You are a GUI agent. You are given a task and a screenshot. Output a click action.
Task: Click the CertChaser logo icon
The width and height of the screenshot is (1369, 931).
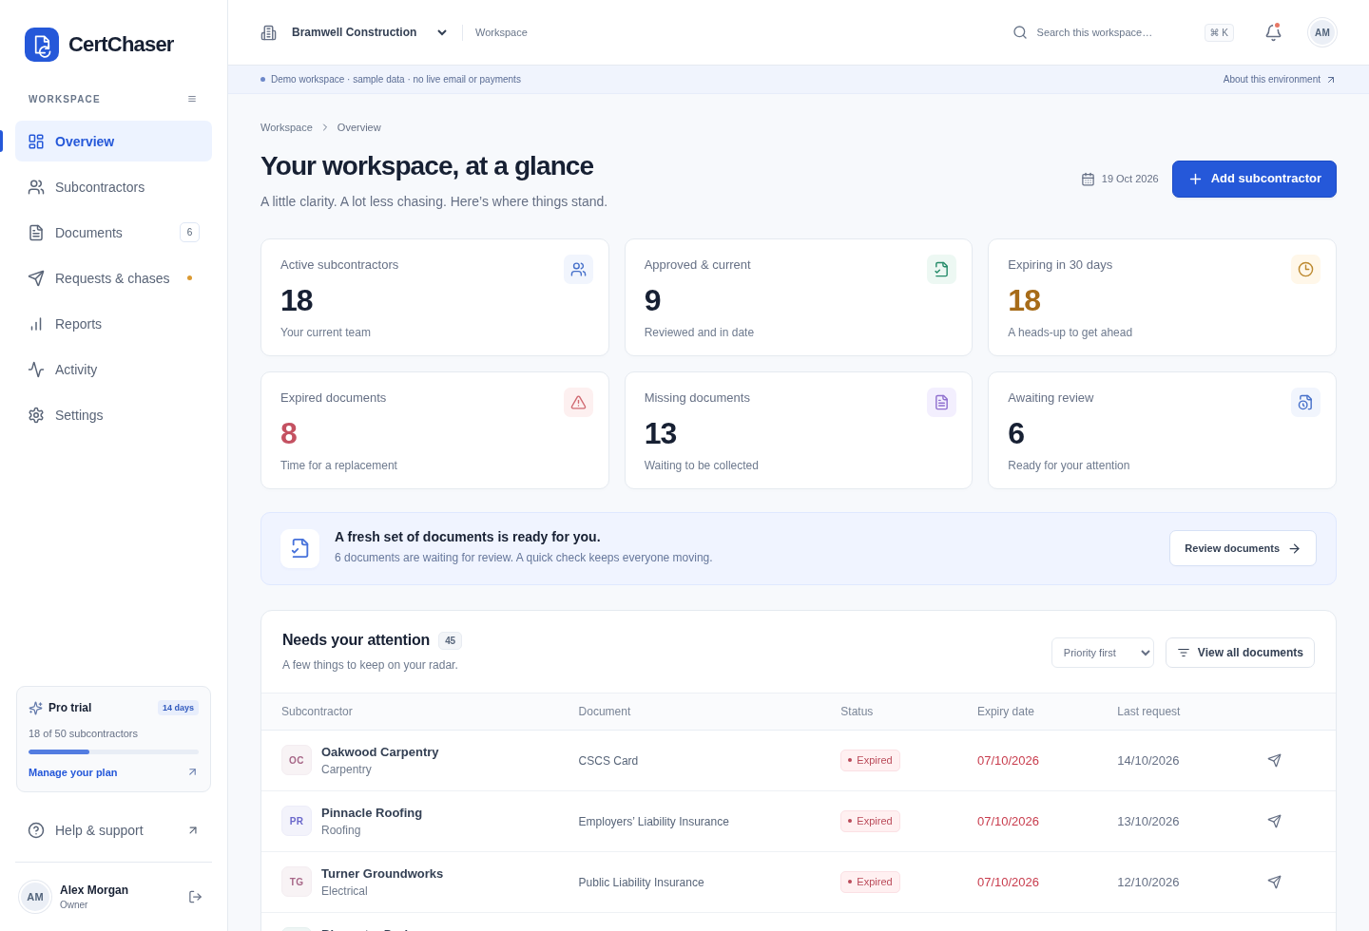tap(42, 45)
